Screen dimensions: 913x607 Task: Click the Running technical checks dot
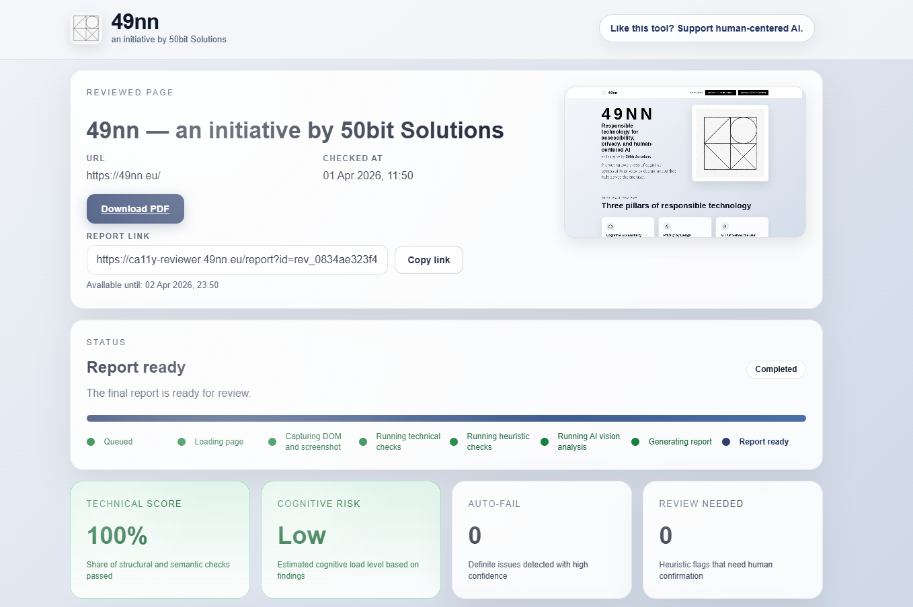[364, 441]
